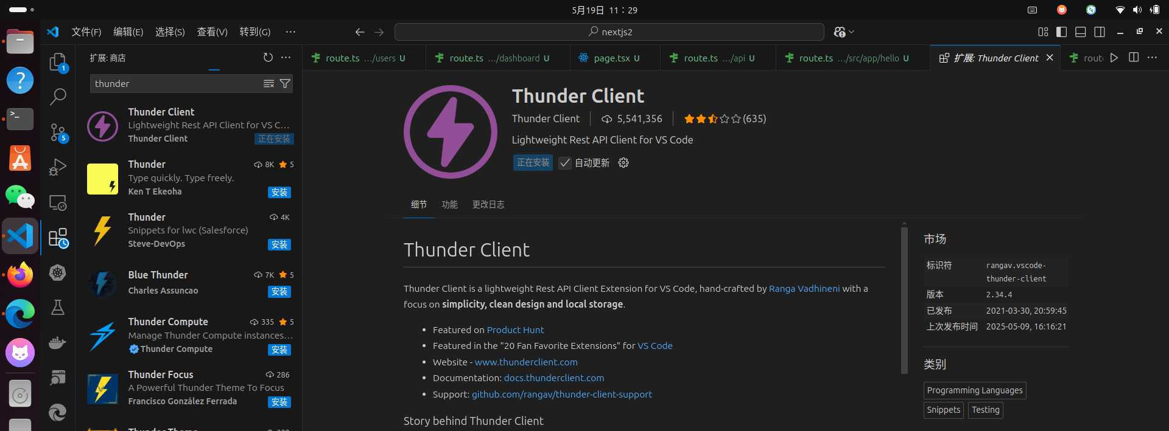The image size is (1169, 431).
Task: Toggle auto update checkbox
Action: coord(565,163)
